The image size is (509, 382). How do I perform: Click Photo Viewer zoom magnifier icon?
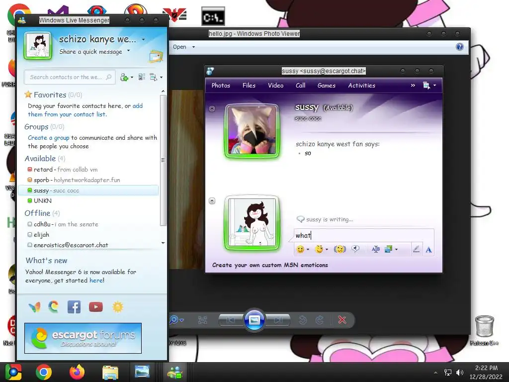174,320
